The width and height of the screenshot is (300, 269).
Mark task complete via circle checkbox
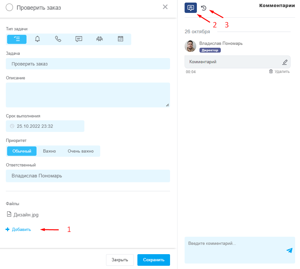tap(9, 7)
